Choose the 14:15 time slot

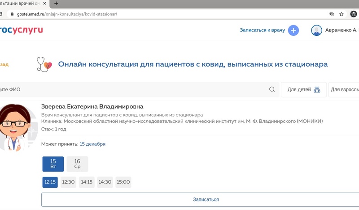(x=87, y=182)
